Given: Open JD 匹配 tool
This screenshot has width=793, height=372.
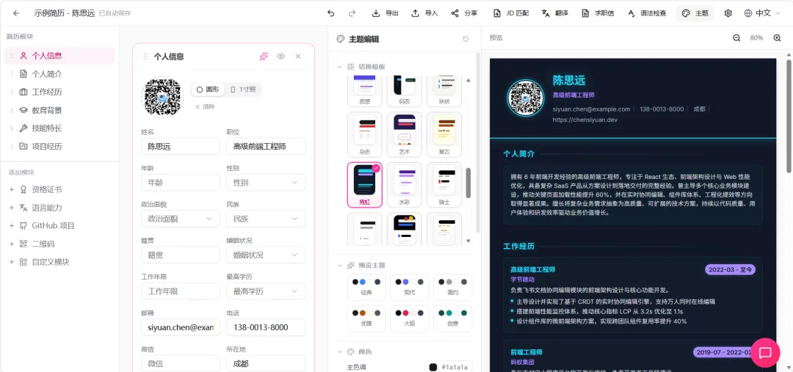Looking at the screenshot, I should (511, 13).
